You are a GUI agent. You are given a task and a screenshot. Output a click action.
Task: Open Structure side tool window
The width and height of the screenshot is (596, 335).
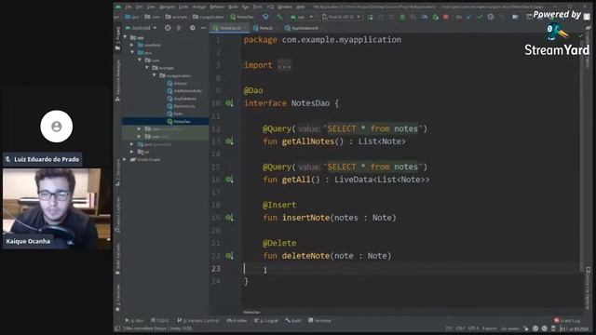tap(118, 173)
